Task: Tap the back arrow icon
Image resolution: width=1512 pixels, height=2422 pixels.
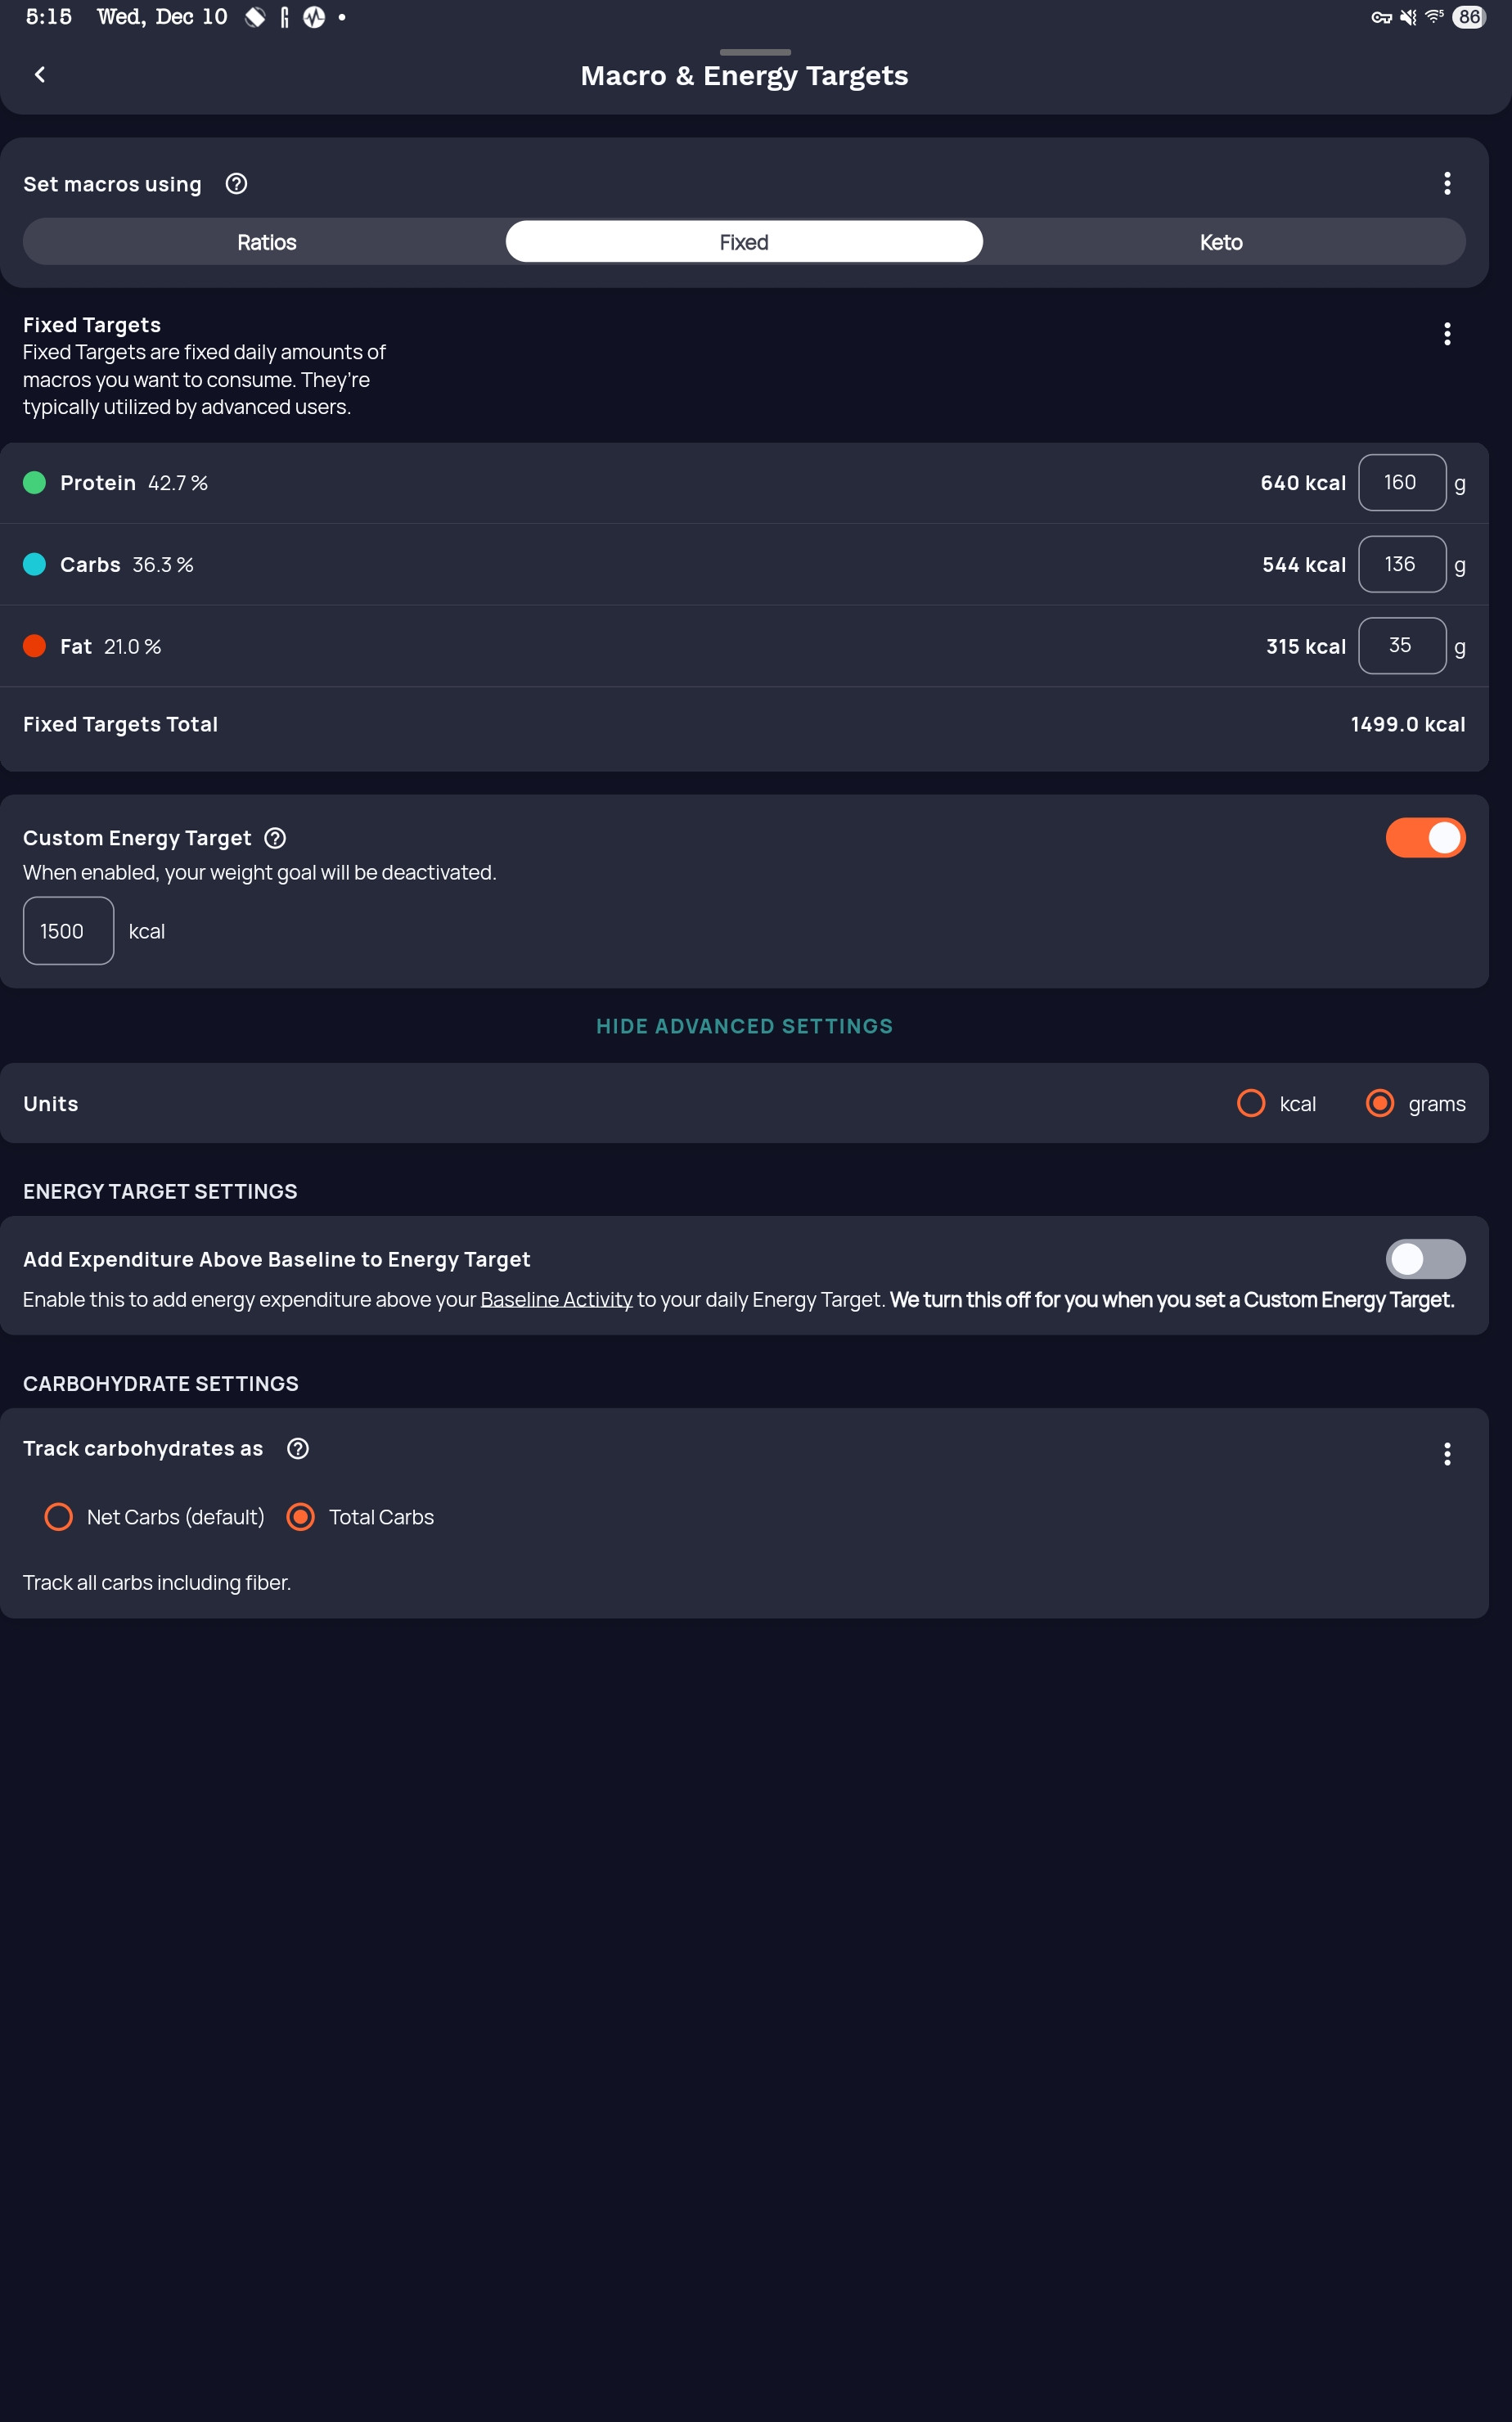Action: 40,75
